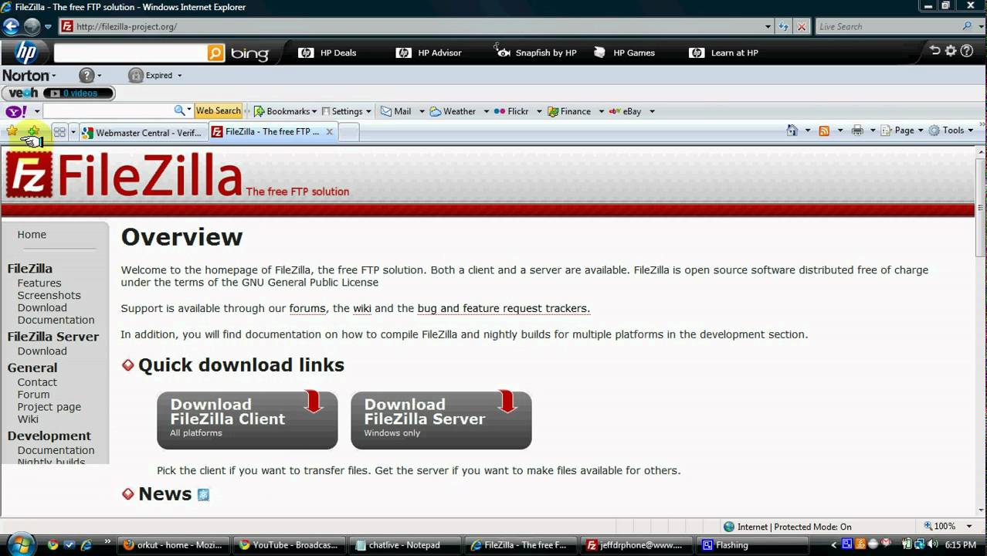Open Screenshots in the FileZilla sidebar

[x=49, y=295]
